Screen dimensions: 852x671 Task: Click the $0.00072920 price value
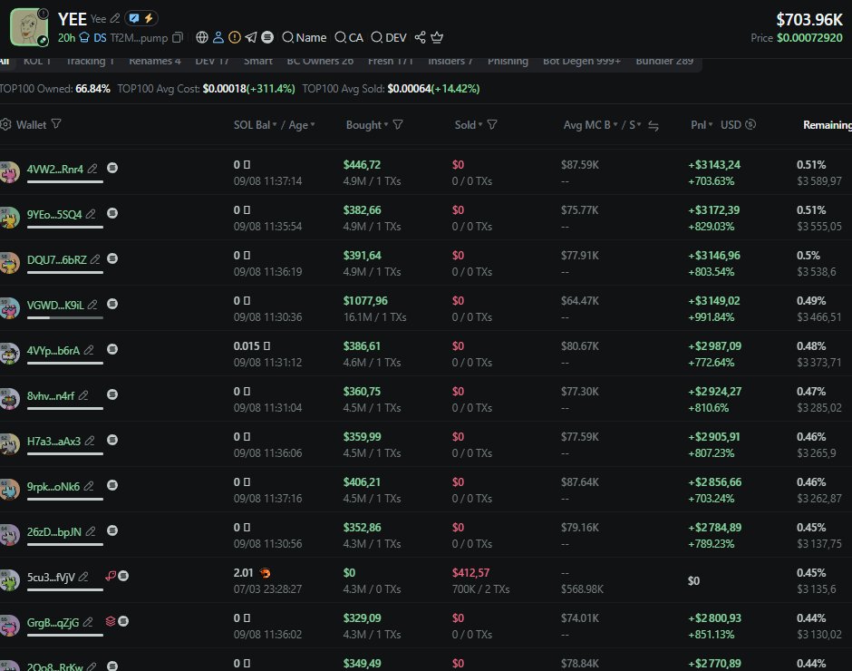809,37
